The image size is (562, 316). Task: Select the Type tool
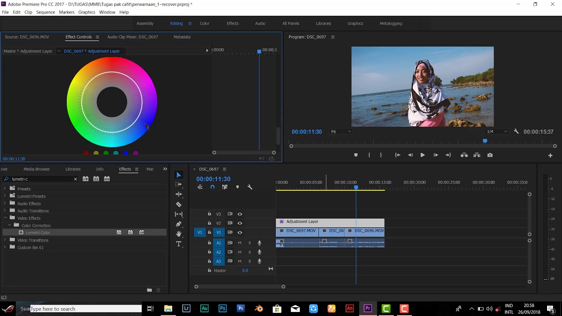tap(179, 244)
